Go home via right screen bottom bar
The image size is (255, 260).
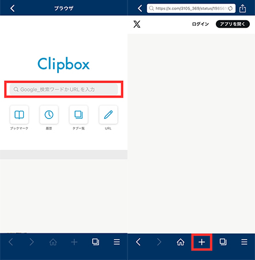click(x=181, y=242)
